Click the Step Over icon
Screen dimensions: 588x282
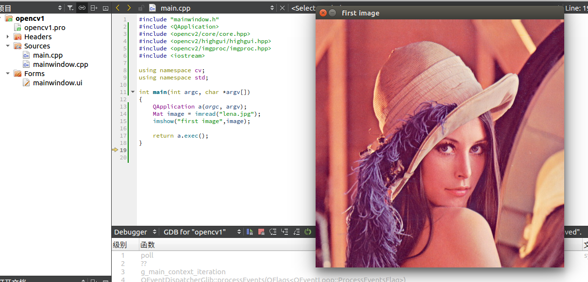(x=273, y=232)
